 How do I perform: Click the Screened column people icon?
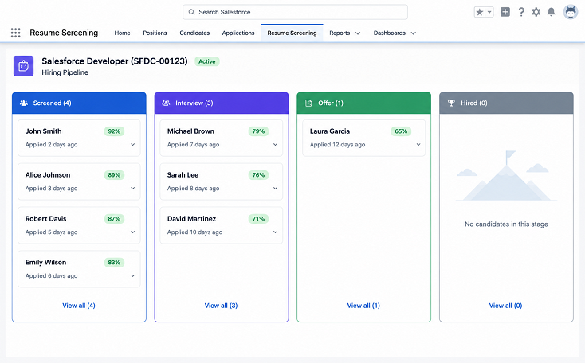tap(24, 103)
